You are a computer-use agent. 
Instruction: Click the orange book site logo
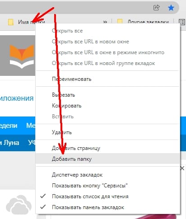pos(22,56)
